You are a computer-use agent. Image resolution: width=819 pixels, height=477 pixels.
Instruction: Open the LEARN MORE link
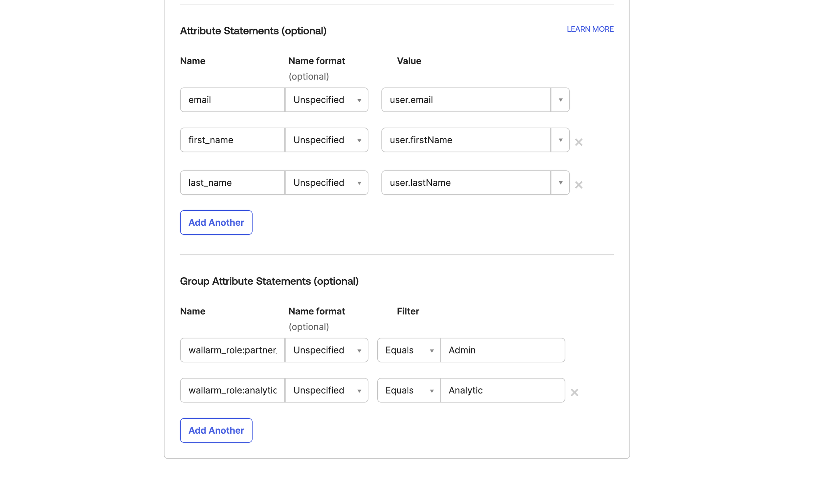(590, 29)
